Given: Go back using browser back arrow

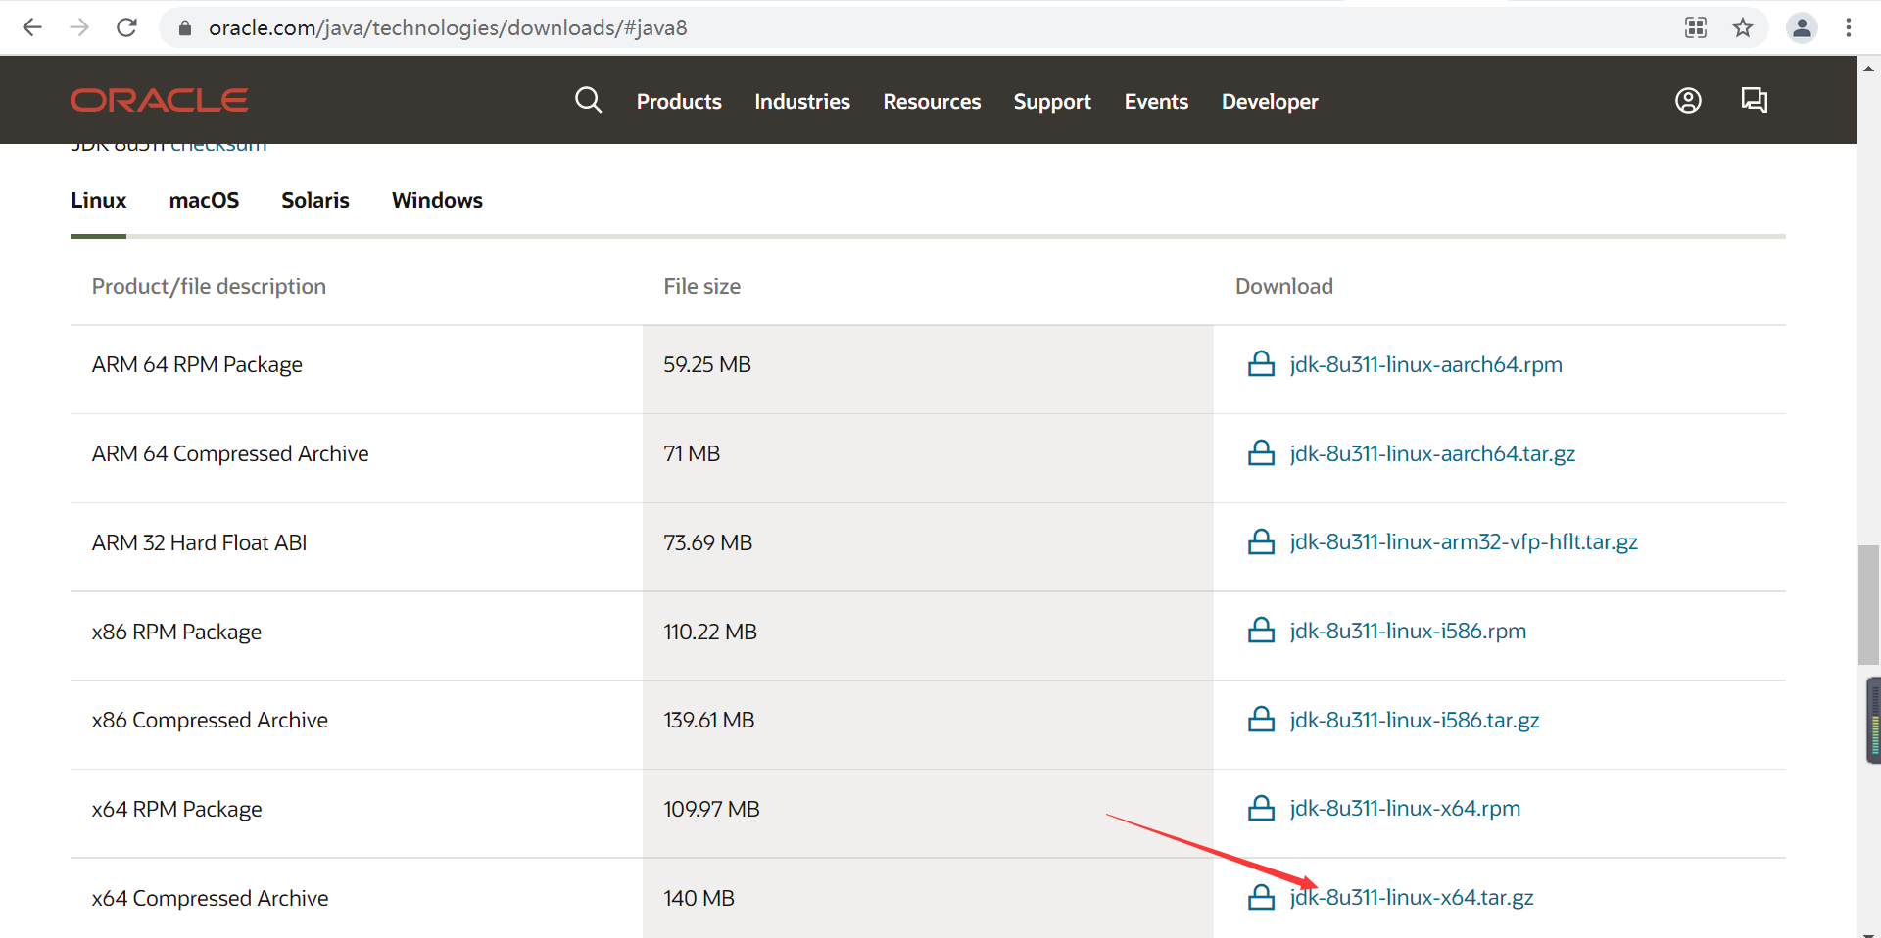Looking at the screenshot, I should [x=32, y=27].
